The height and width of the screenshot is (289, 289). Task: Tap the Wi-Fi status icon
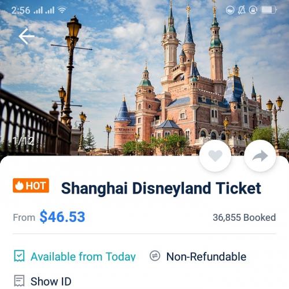(x=62, y=10)
